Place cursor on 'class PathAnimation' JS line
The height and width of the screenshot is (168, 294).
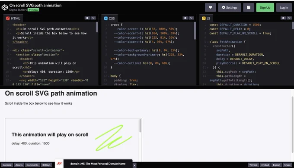(x=227, y=42)
